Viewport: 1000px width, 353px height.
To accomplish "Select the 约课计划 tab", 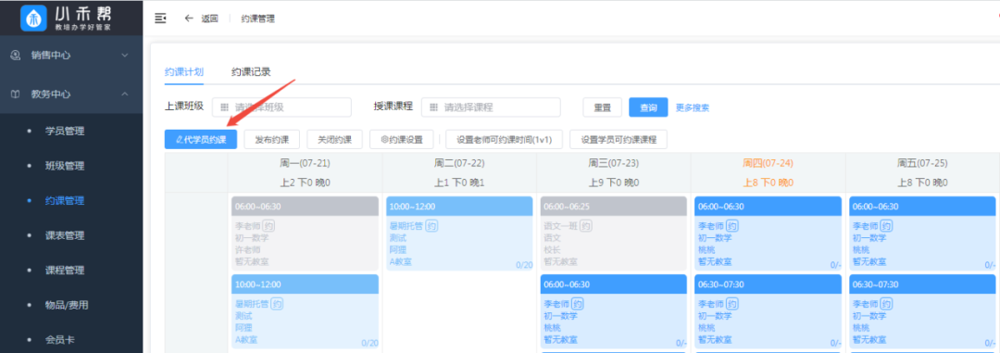I will click(x=183, y=72).
